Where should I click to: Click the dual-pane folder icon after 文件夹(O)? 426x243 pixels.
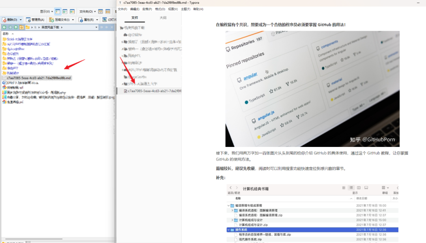click(108, 12)
